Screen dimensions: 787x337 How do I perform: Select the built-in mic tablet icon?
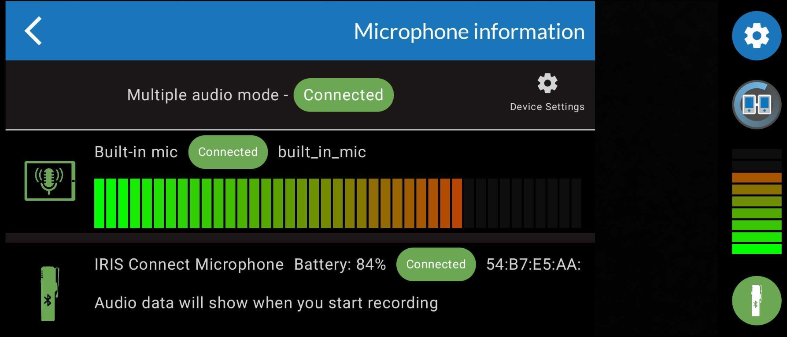[x=50, y=181]
